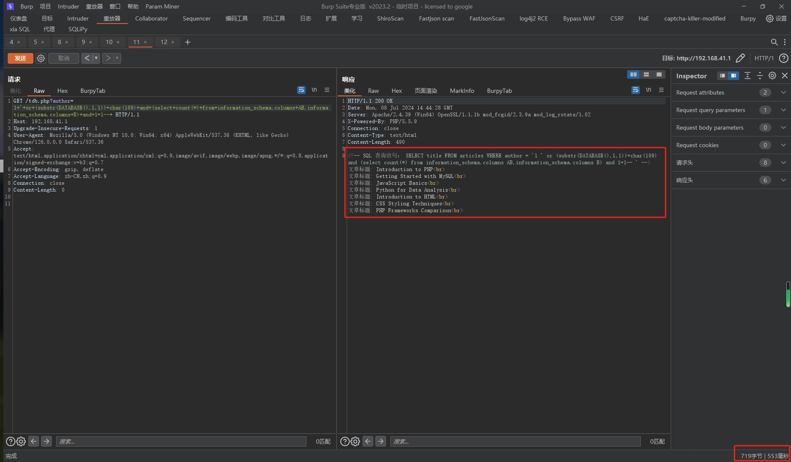Open the Intruder menu in menu bar
The width and height of the screenshot is (791, 462).
pyautogui.click(x=68, y=6)
